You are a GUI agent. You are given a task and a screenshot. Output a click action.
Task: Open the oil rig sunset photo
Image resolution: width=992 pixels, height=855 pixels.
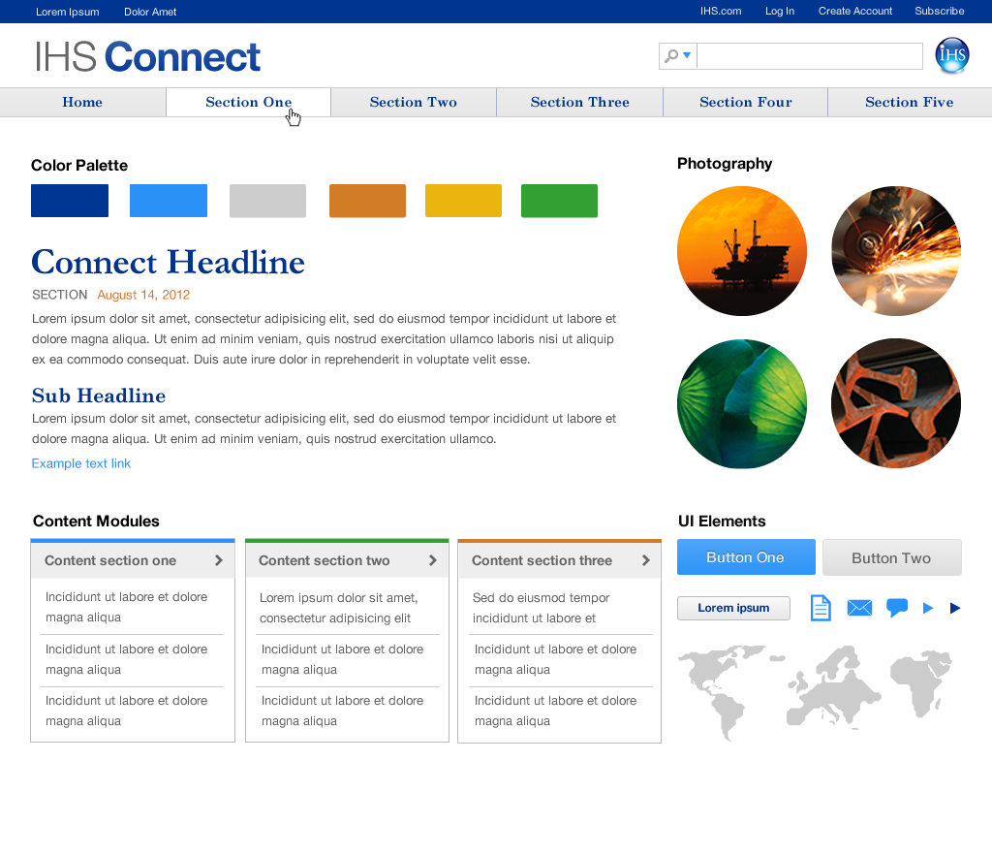(741, 251)
